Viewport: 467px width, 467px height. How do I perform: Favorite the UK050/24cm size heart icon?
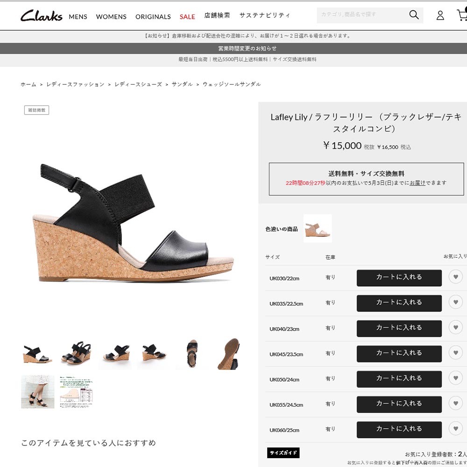456,378
